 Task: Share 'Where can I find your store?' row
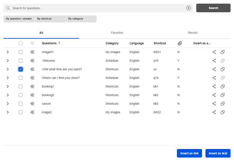[214, 78]
